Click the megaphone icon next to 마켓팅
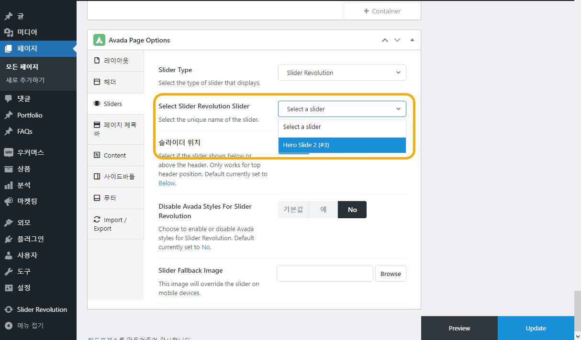Screen dimensions: 581x340 [x=8, y=202]
